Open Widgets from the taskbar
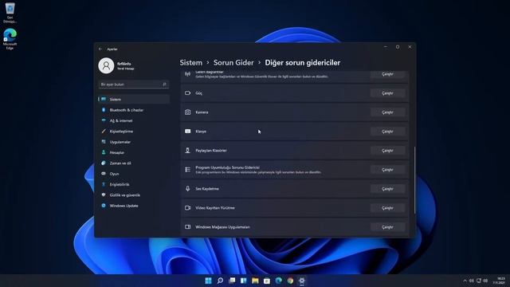This screenshot has height=287, width=510. pyautogui.click(x=244, y=281)
